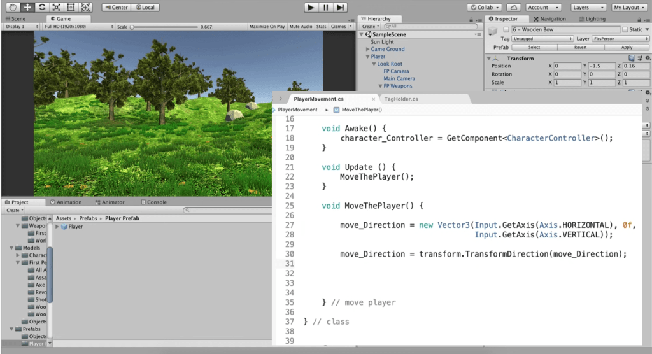Switch to the TagHolder.cs tab
This screenshot has height=354, width=652.
pos(401,99)
